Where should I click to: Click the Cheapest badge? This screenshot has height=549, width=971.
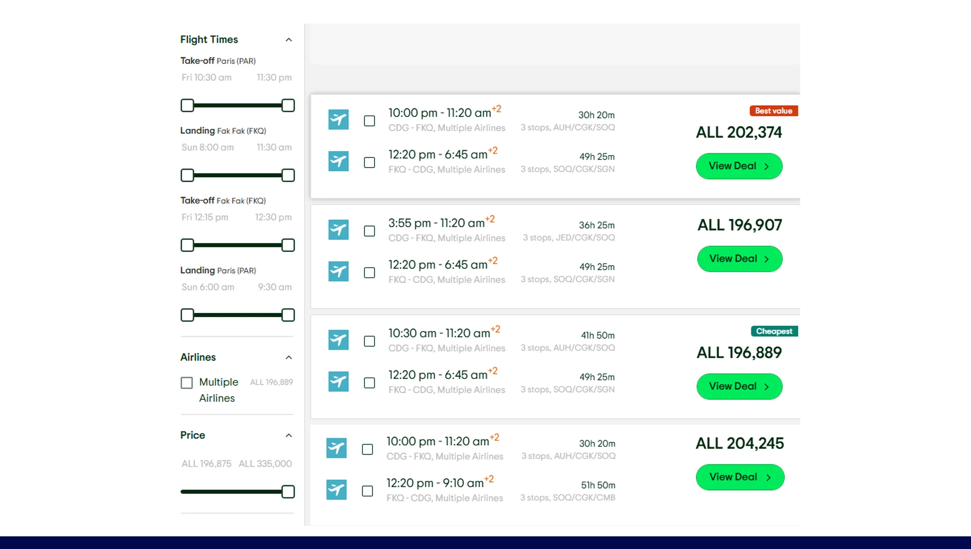point(774,331)
